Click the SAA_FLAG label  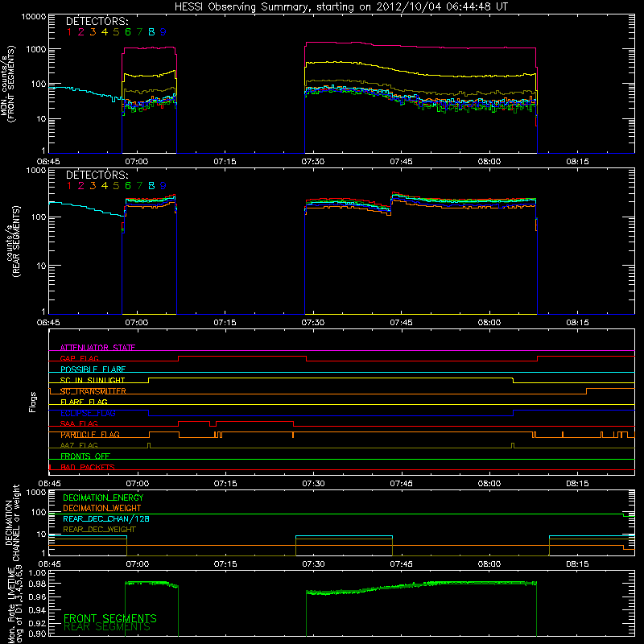coord(79,424)
